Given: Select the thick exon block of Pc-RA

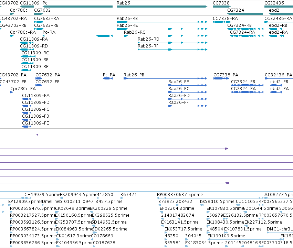Looking at the screenshot, I should point(103,36).
